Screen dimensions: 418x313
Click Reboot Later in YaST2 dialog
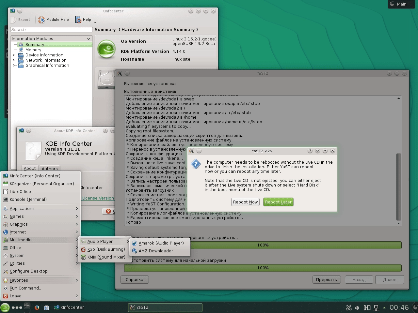pos(278,202)
